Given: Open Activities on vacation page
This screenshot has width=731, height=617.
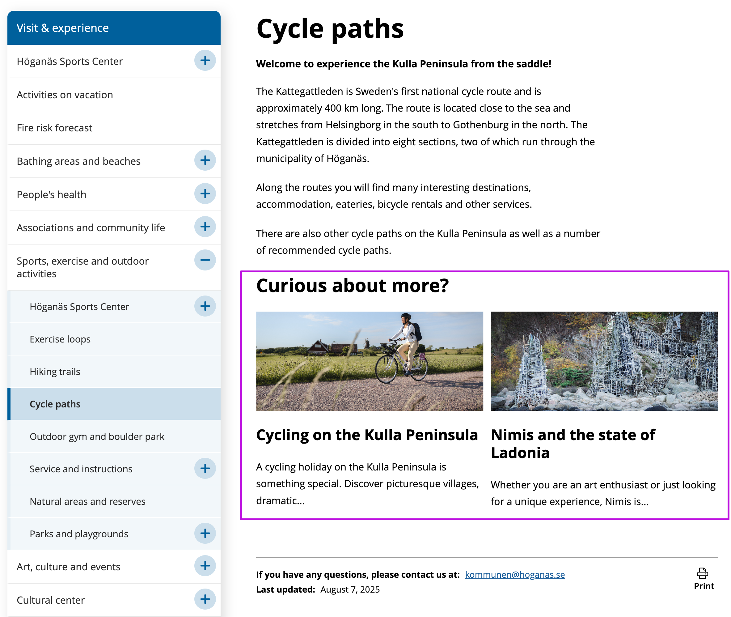Looking at the screenshot, I should (x=65, y=95).
